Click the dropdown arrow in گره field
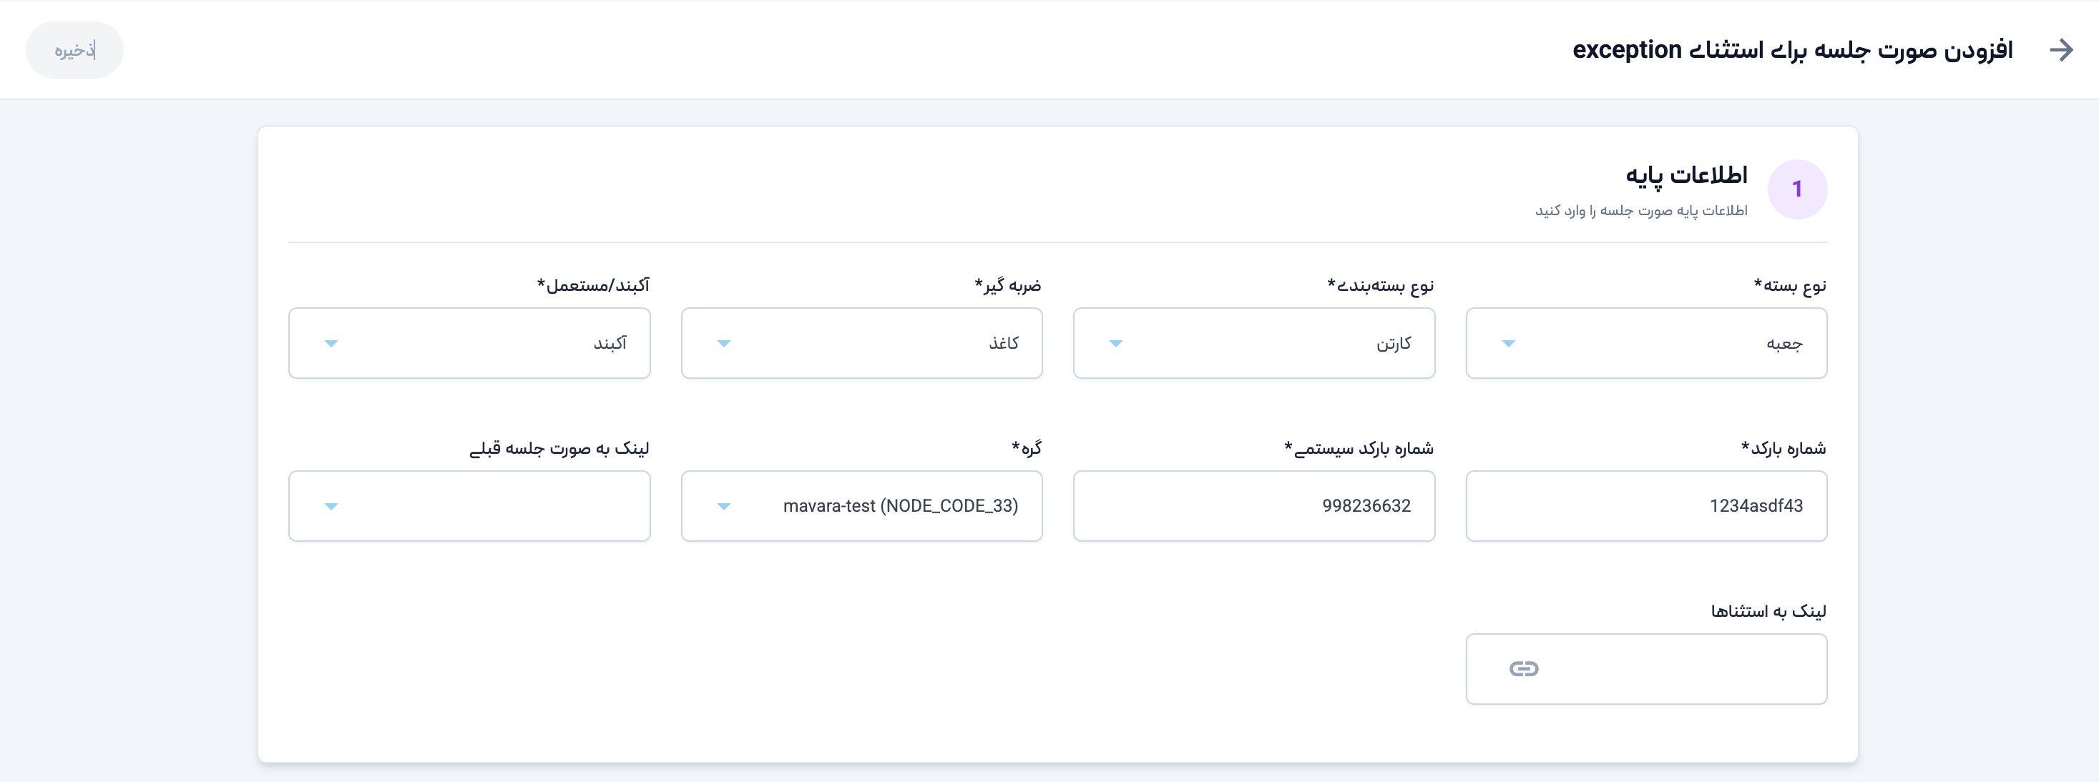The image size is (2099, 782). [x=723, y=506]
